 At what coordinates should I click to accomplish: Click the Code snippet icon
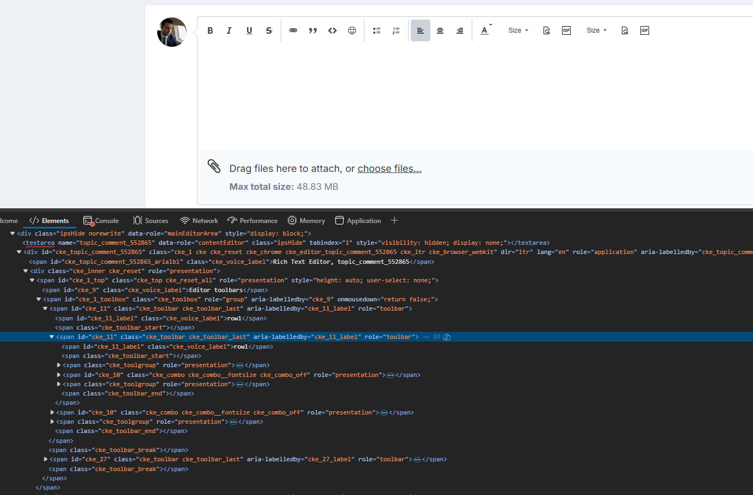(x=332, y=30)
